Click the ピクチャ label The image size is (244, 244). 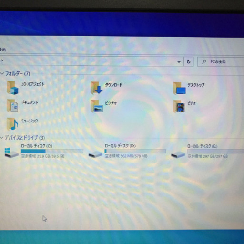tap(111, 103)
